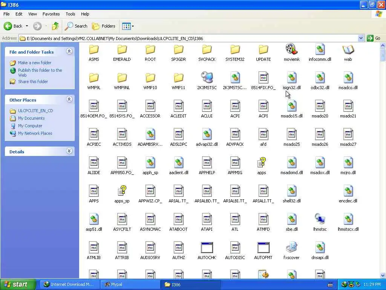Click the taskbar clock showing 11:29 PM
Viewport: 386px width, 290px height.
tap(372, 284)
